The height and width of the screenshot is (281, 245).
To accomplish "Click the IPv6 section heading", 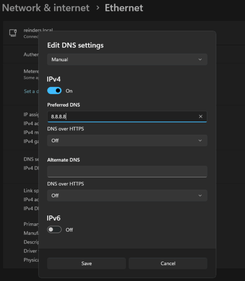I will (54, 218).
